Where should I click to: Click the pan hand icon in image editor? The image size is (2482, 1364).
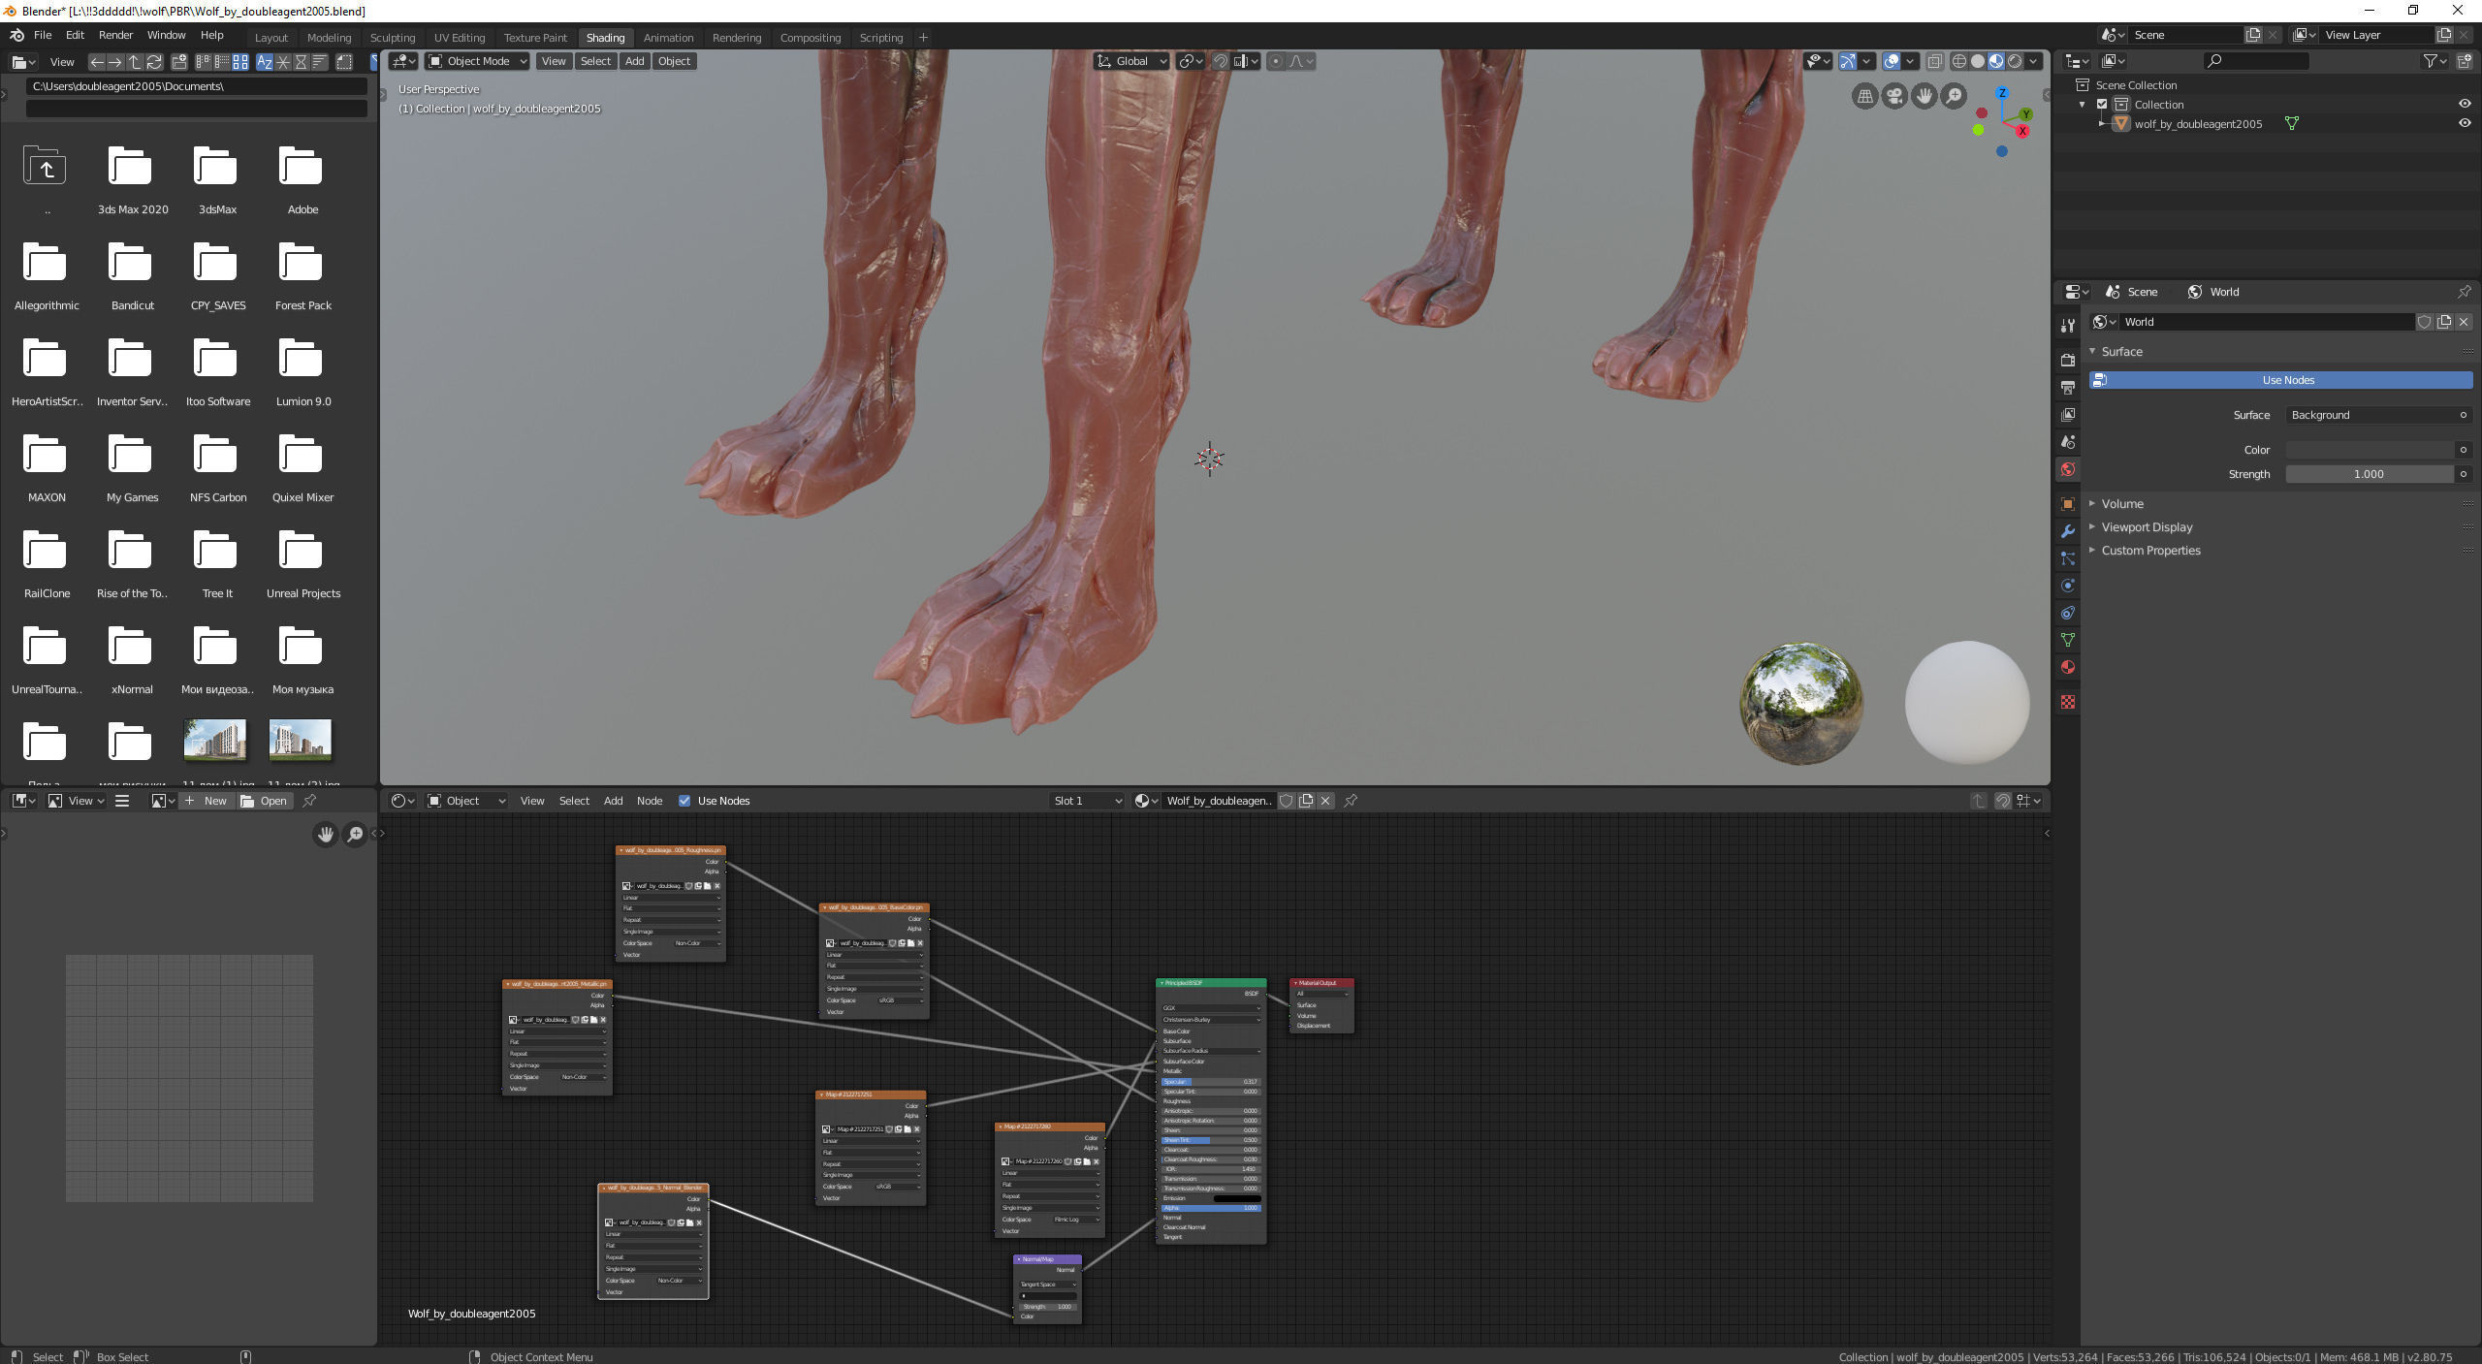(x=326, y=834)
